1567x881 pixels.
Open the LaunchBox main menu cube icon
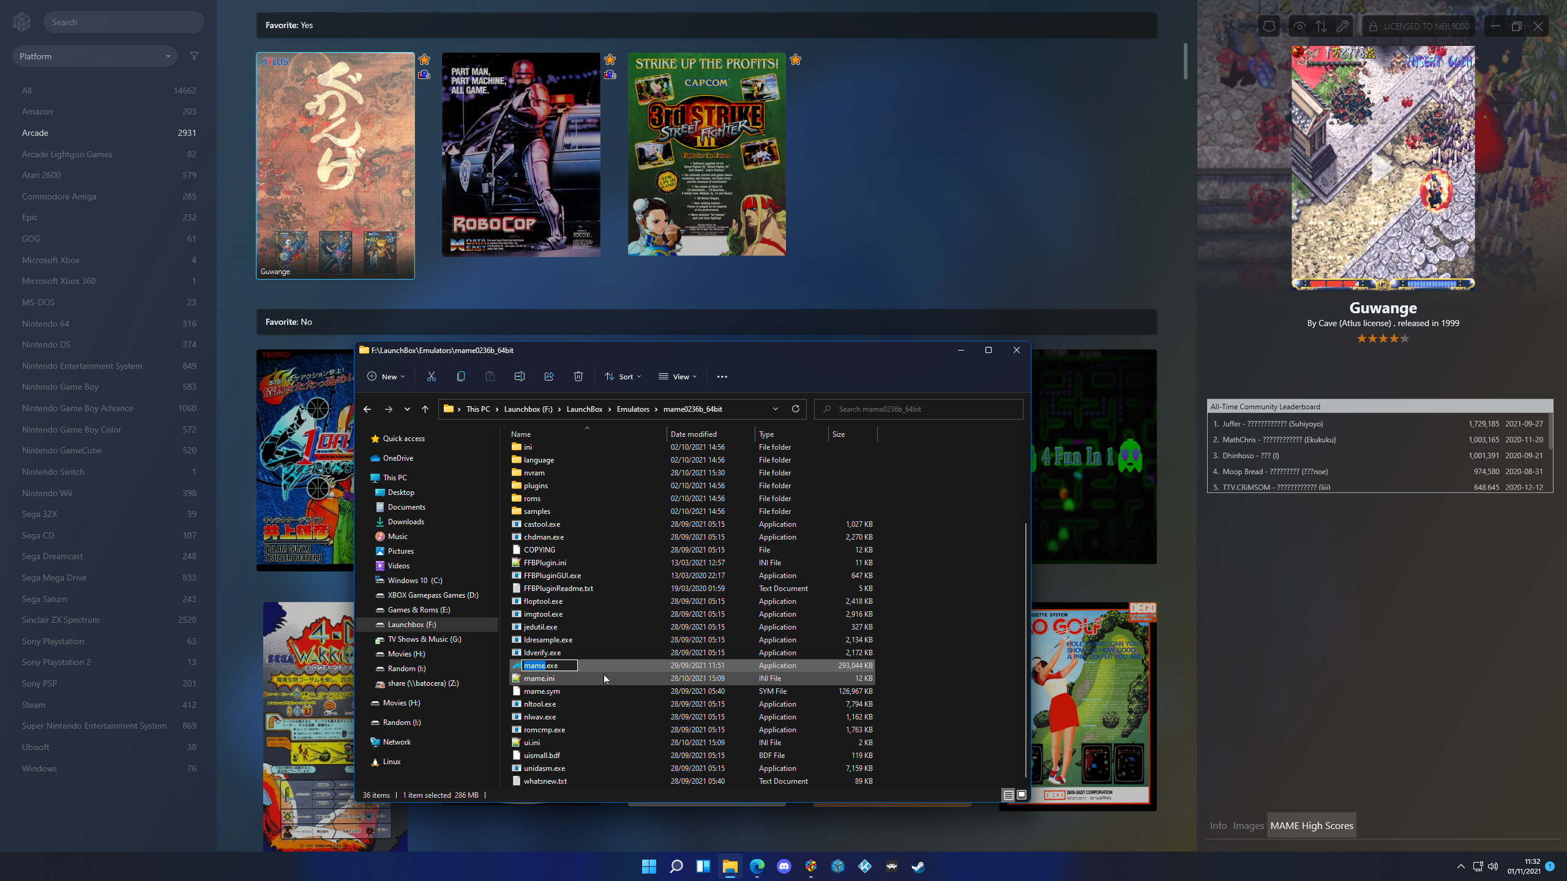[x=22, y=22]
